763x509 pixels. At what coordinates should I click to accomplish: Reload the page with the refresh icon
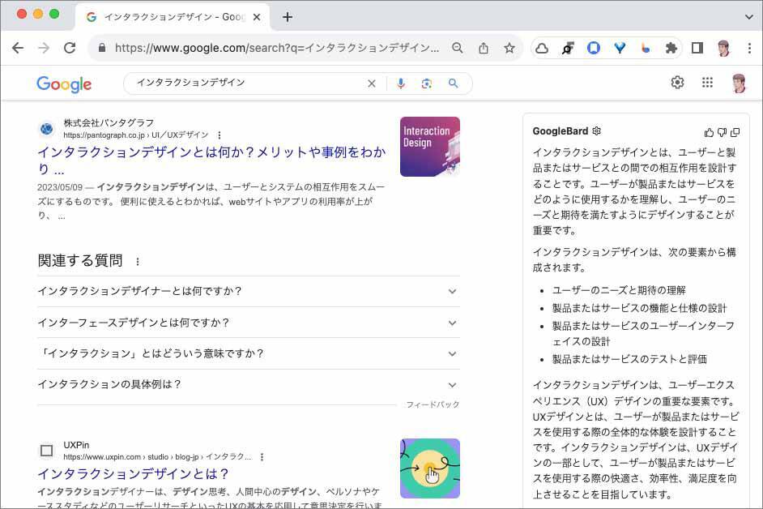(70, 48)
